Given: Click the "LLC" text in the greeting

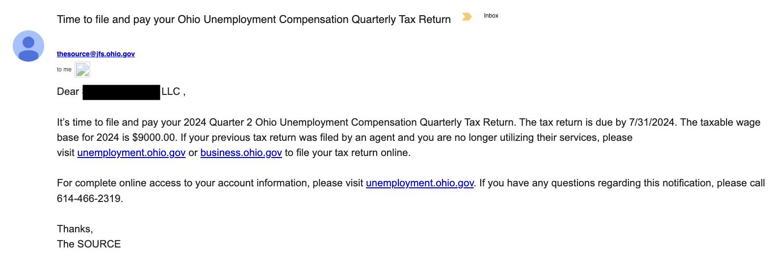Looking at the screenshot, I should [171, 91].
